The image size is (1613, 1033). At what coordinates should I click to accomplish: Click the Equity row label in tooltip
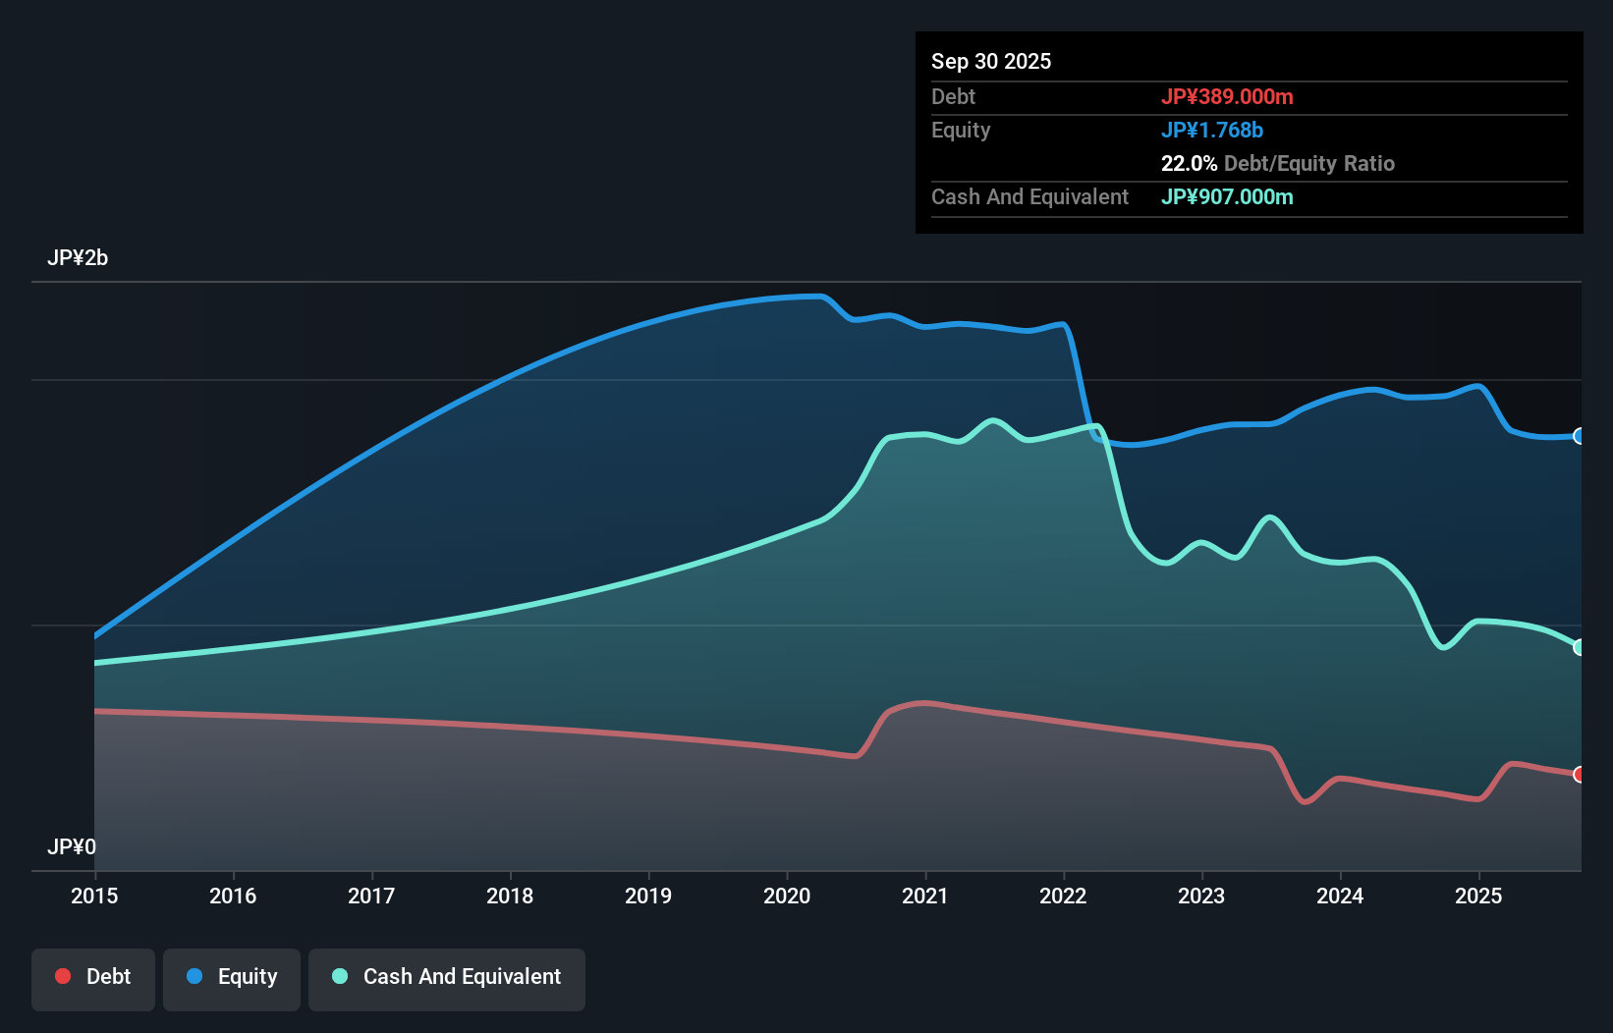(x=961, y=130)
